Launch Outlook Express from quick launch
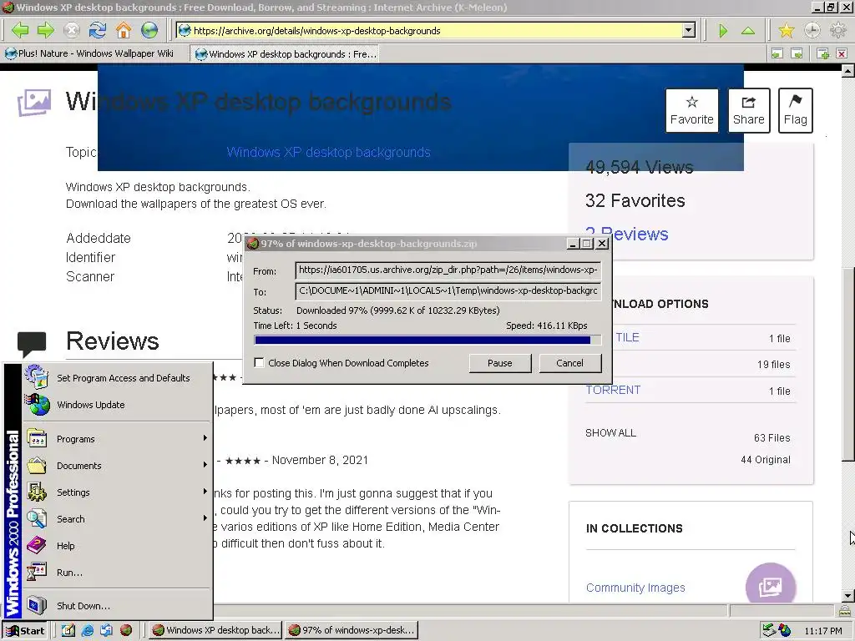This screenshot has width=855, height=641. pos(106,631)
